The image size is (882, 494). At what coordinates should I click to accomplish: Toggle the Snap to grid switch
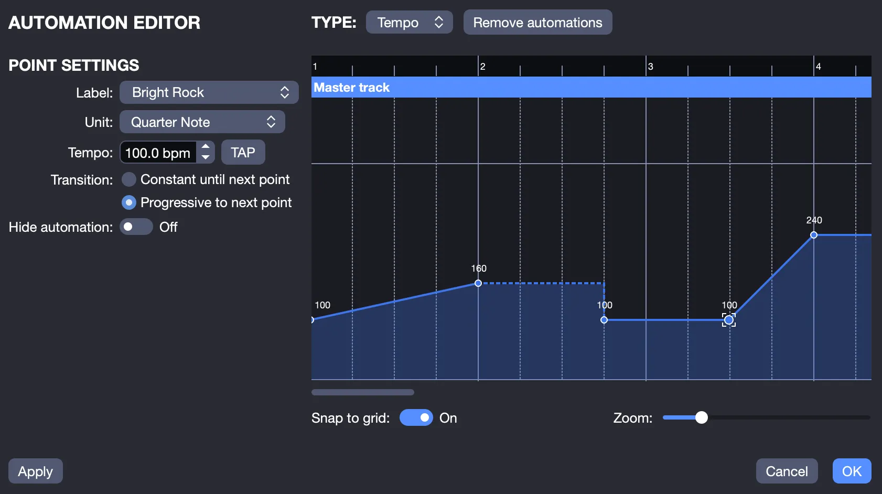[416, 418]
